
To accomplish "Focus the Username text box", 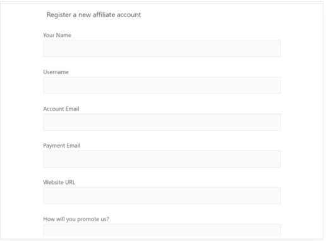I will [162, 85].
